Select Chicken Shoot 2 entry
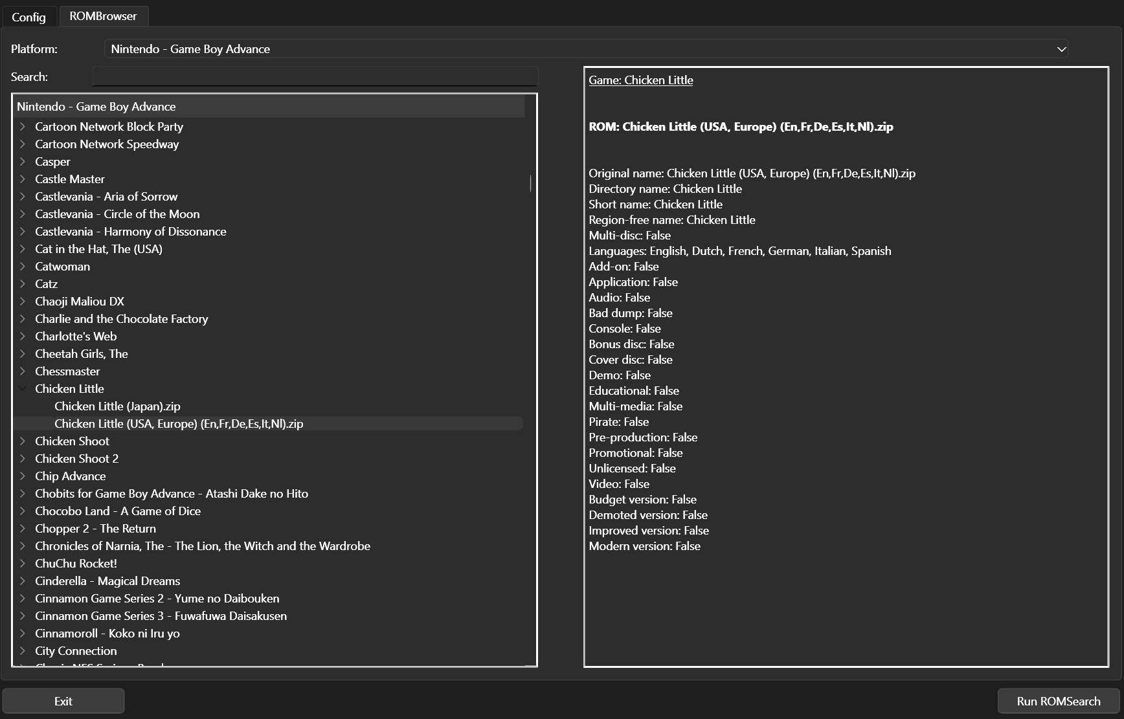Screen dimensions: 1124x719 click(76, 459)
